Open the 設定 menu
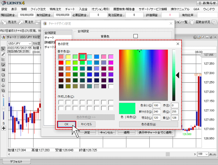 click(x=4, y=9)
